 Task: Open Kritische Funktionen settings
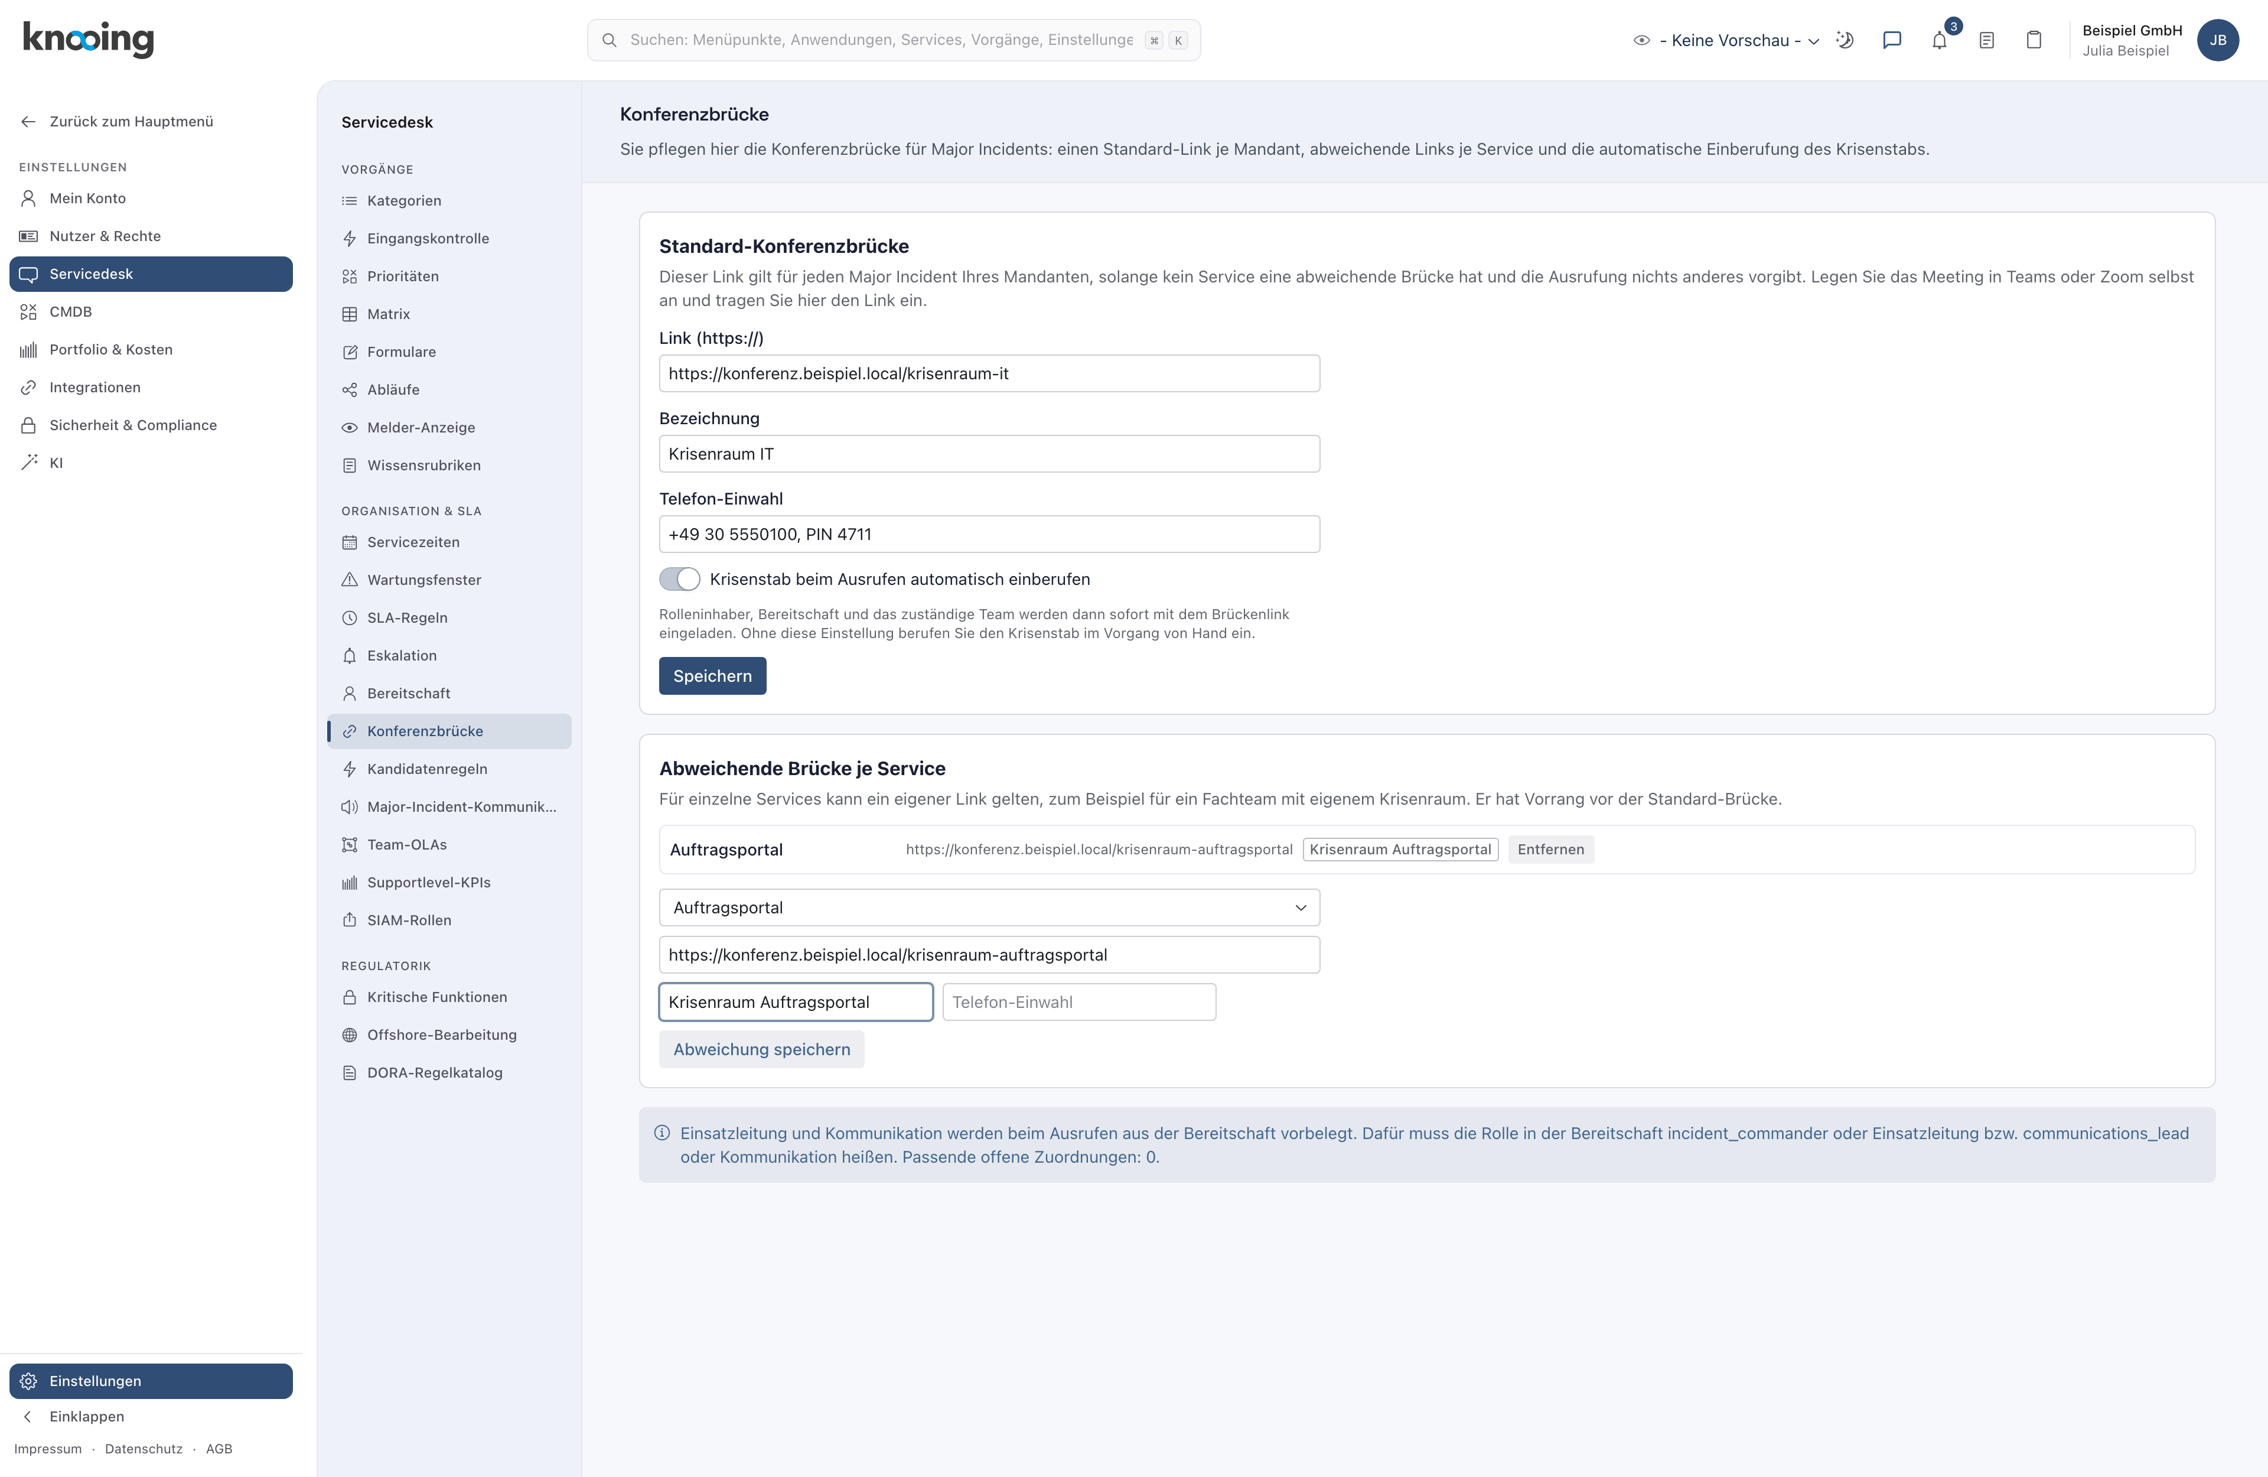(x=449, y=997)
